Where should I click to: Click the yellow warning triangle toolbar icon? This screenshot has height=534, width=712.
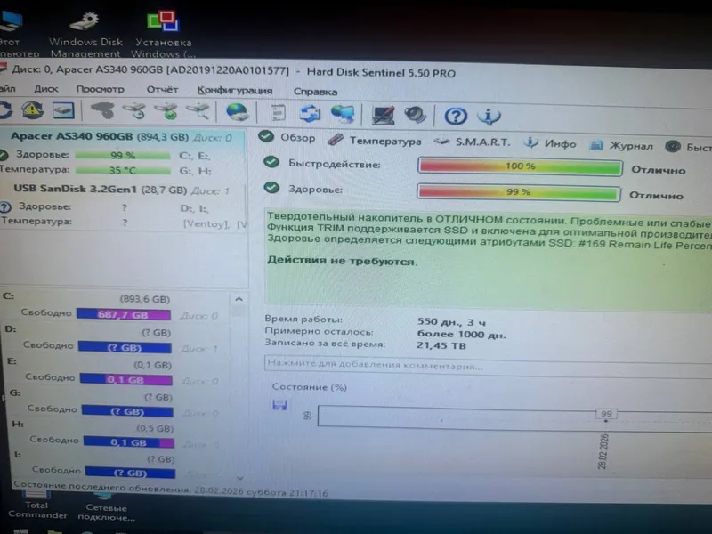click(32, 110)
